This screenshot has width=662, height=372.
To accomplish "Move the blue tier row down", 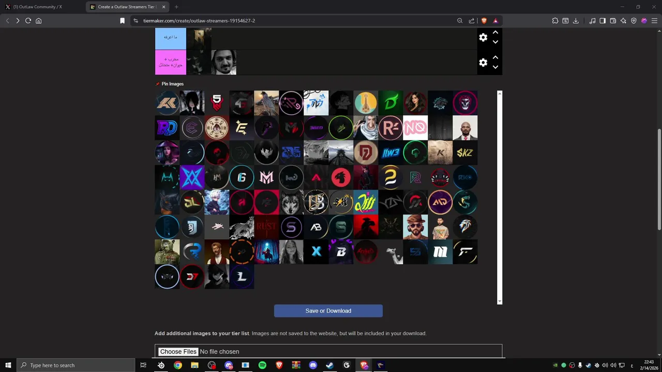I will pyautogui.click(x=495, y=42).
